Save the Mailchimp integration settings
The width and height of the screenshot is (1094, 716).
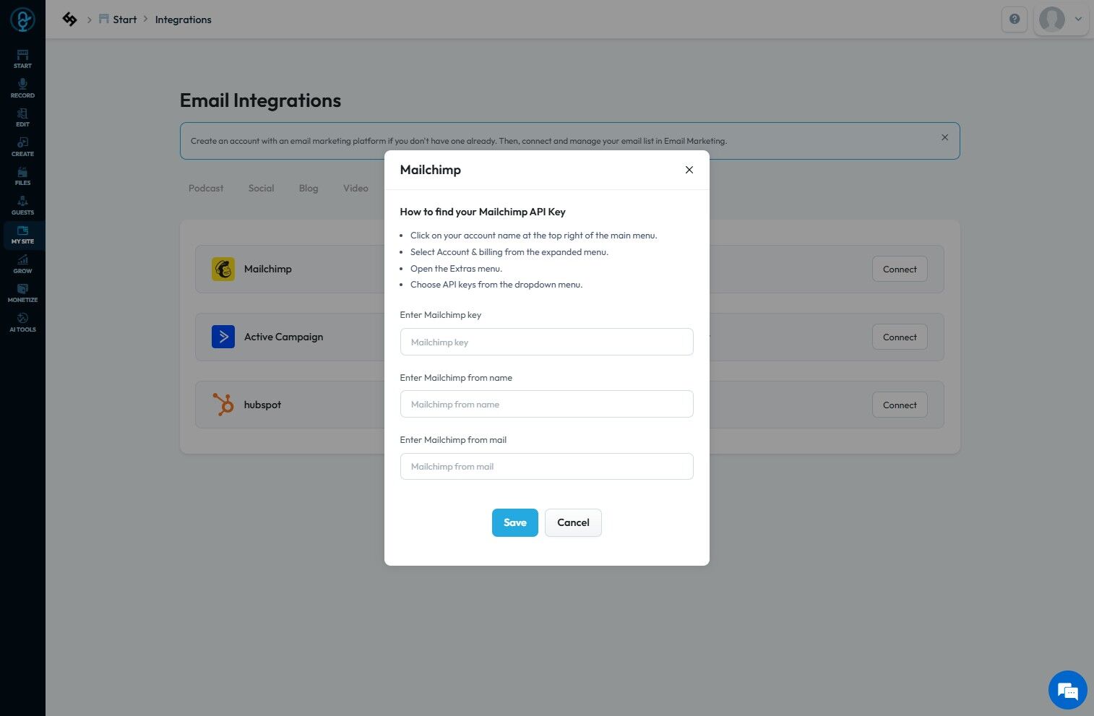pos(514,522)
